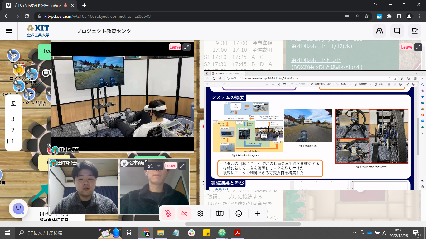Leave the VR demo video screen share

[x=175, y=47]
